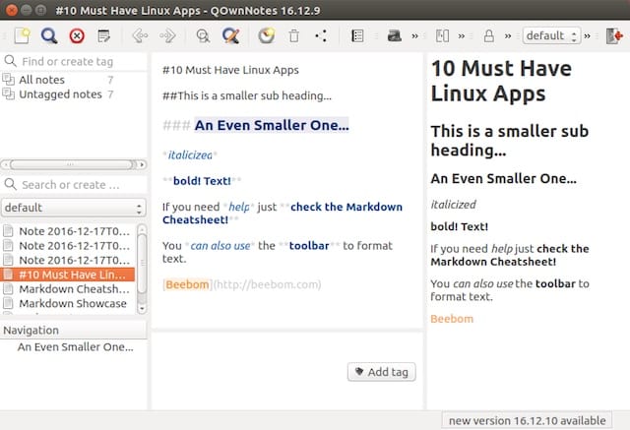Select the #10 Must Have Lin... note
630x430 pixels.
[68, 275]
